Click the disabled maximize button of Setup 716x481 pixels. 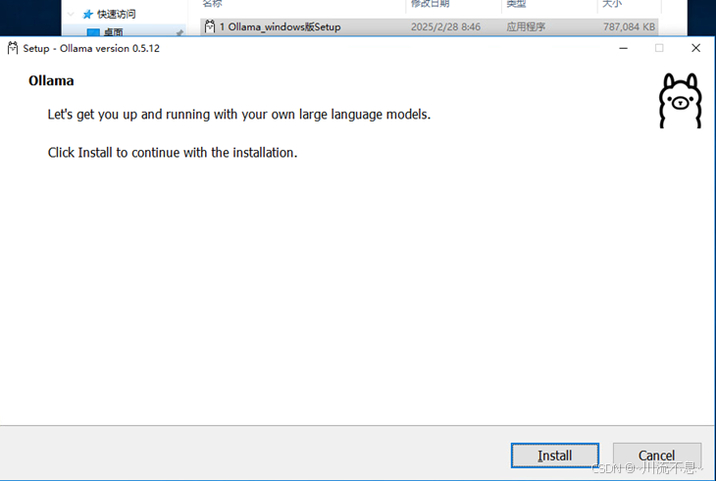click(659, 48)
